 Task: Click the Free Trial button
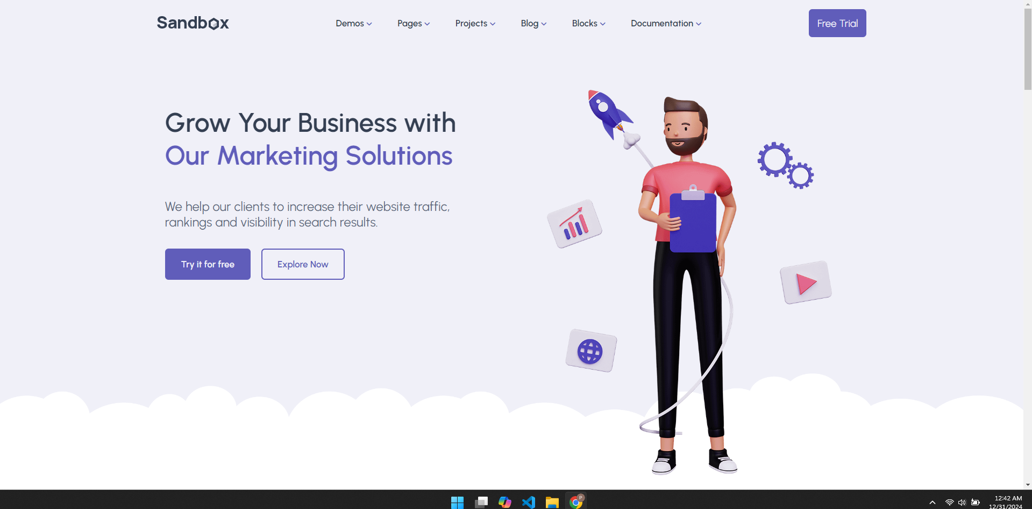(837, 23)
